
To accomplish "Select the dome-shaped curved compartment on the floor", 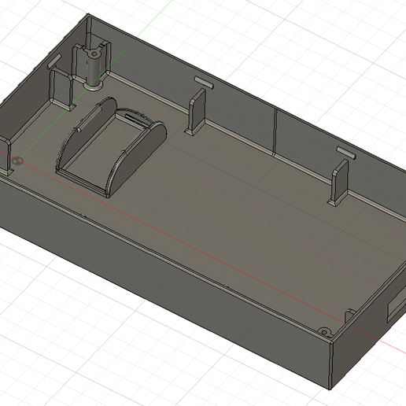I will [x=112, y=147].
